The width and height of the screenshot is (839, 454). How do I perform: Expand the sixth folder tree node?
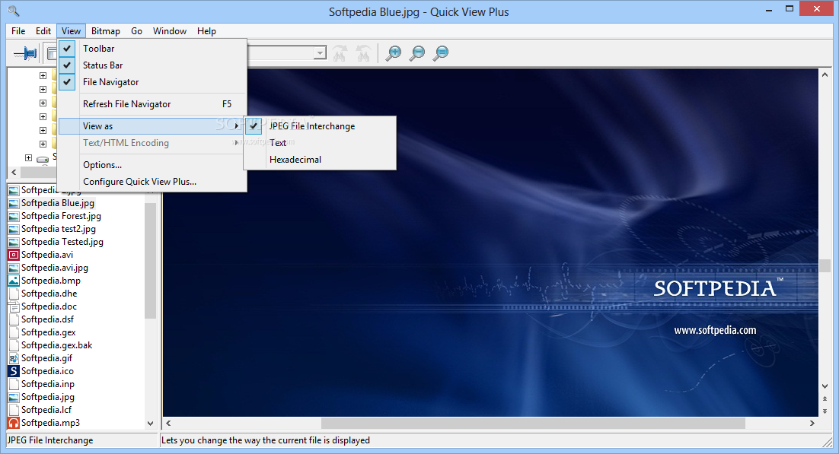[43, 144]
